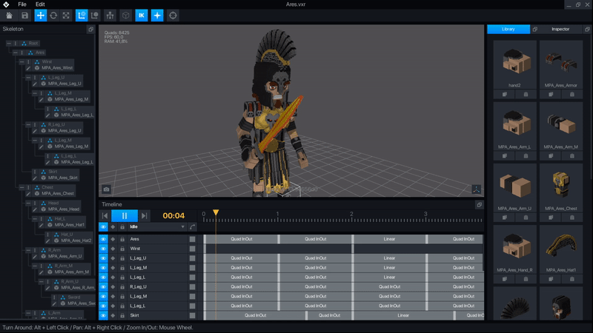Select the Move tool in toolbar
The width and height of the screenshot is (593, 333).
point(41,16)
